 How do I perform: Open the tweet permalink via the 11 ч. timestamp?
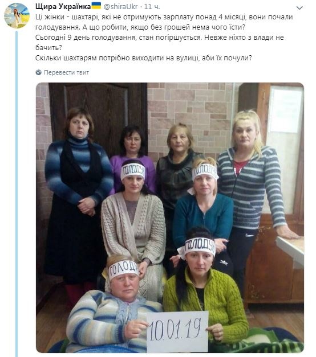[152, 7]
